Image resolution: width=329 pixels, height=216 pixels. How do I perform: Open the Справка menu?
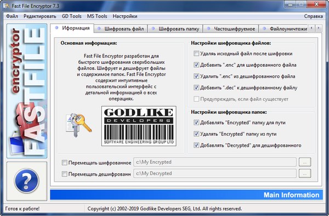[x=313, y=16]
